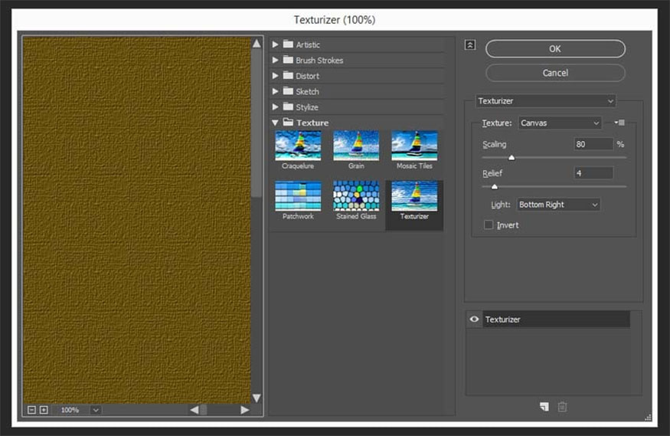The height and width of the screenshot is (436, 670).
Task: Click the Scaling slider handle
Action: click(511, 158)
